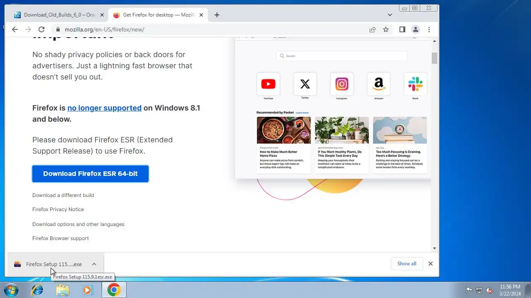Open Windows Explorer from the taskbar
Image resolution: width=531 pixels, height=298 pixels.
pos(63,290)
